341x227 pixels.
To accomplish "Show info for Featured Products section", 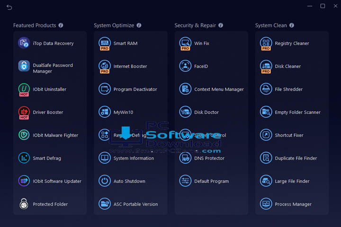I will pos(61,26).
